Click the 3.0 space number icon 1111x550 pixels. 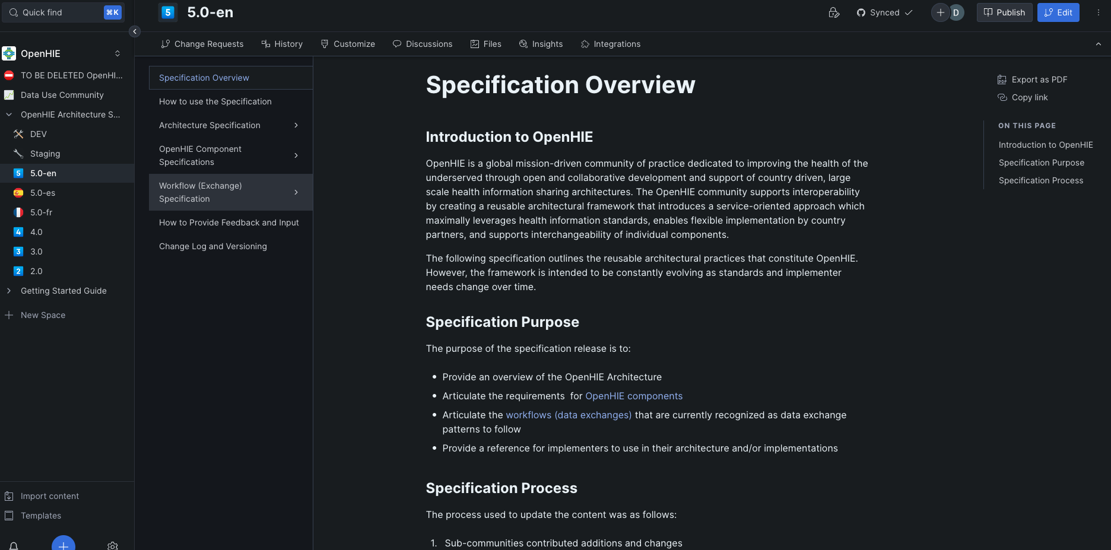(x=18, y=252)
